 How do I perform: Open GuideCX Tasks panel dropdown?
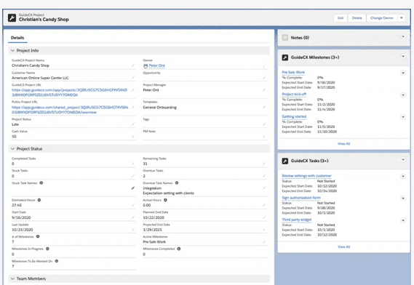coord(403,160)
